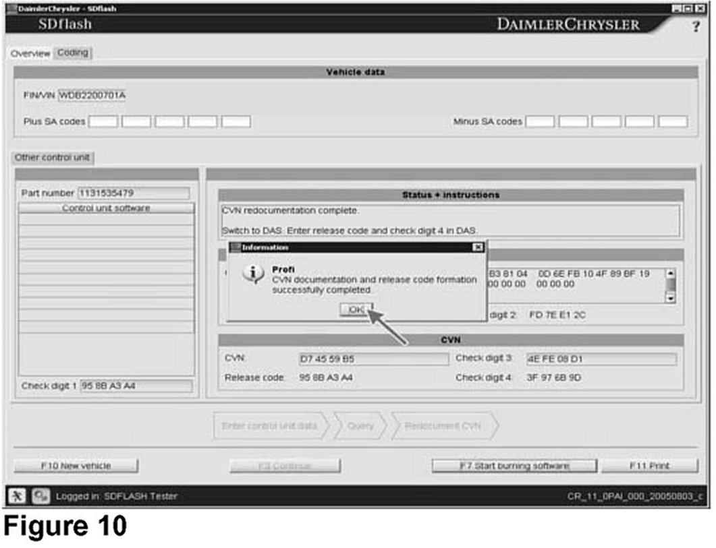The width and height of the screenshot is (716, 548).
Task: Click F7 Start burning software
Action: (514, 466)
